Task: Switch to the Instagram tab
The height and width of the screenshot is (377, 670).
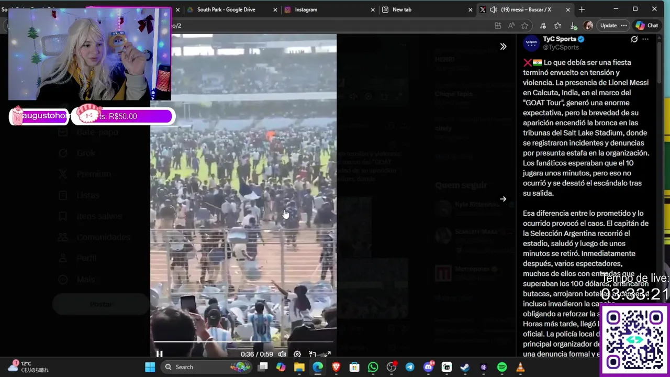Action: [x=323, y=9]
